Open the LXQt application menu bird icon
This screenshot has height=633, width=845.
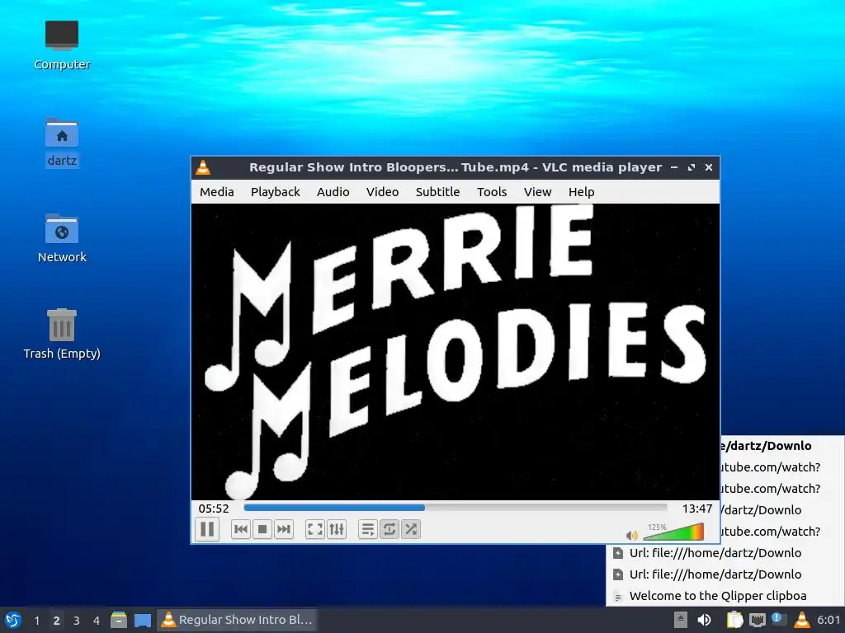(x=13, y=620)
